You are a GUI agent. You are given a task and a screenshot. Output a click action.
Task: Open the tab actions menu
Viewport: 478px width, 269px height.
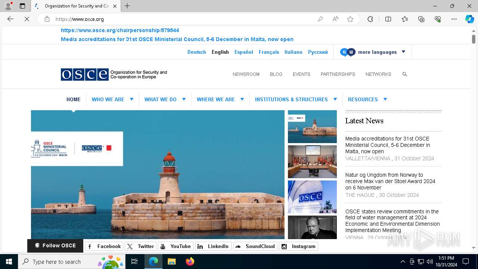pos(22,6)
